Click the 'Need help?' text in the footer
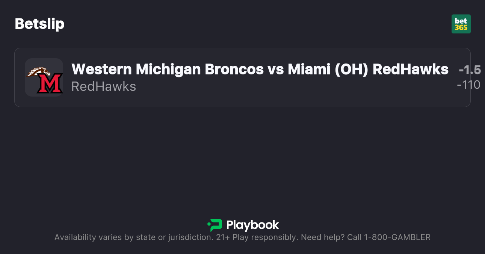Viewport: 485px width, 254px height. point(323,237)
